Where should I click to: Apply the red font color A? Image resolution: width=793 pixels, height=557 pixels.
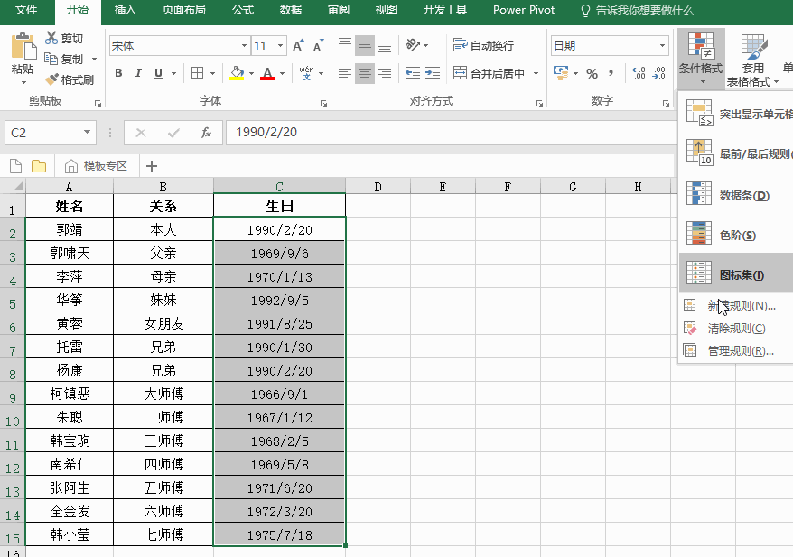pyautogui.click(x=267, y=73)
